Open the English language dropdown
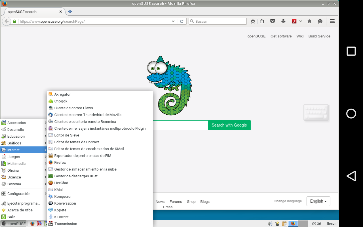Screen dimensions: 363x227 pyautogui.click(x=318, y=201)
